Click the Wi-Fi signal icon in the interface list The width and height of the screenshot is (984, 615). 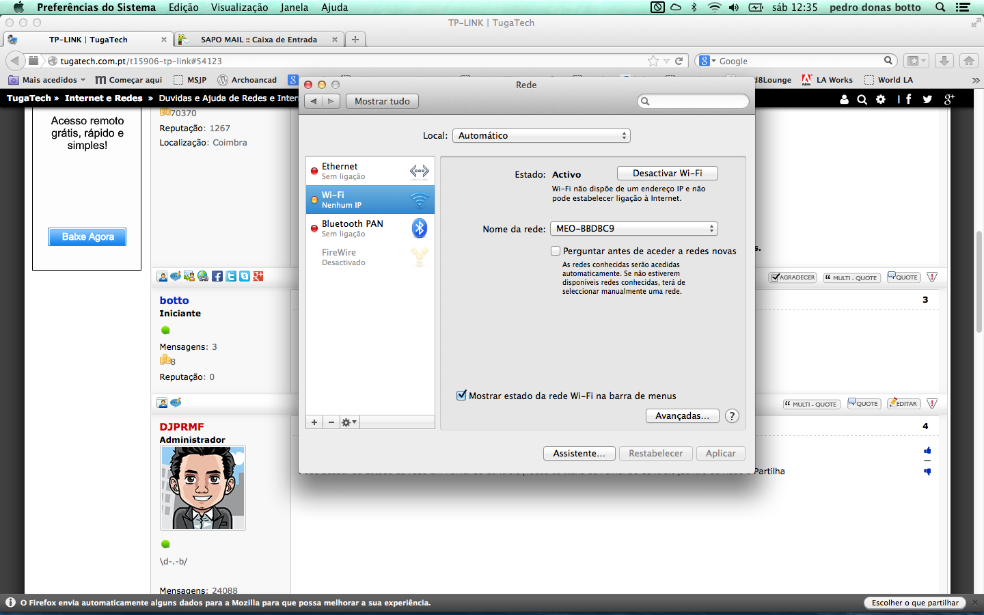click(419, 200)
